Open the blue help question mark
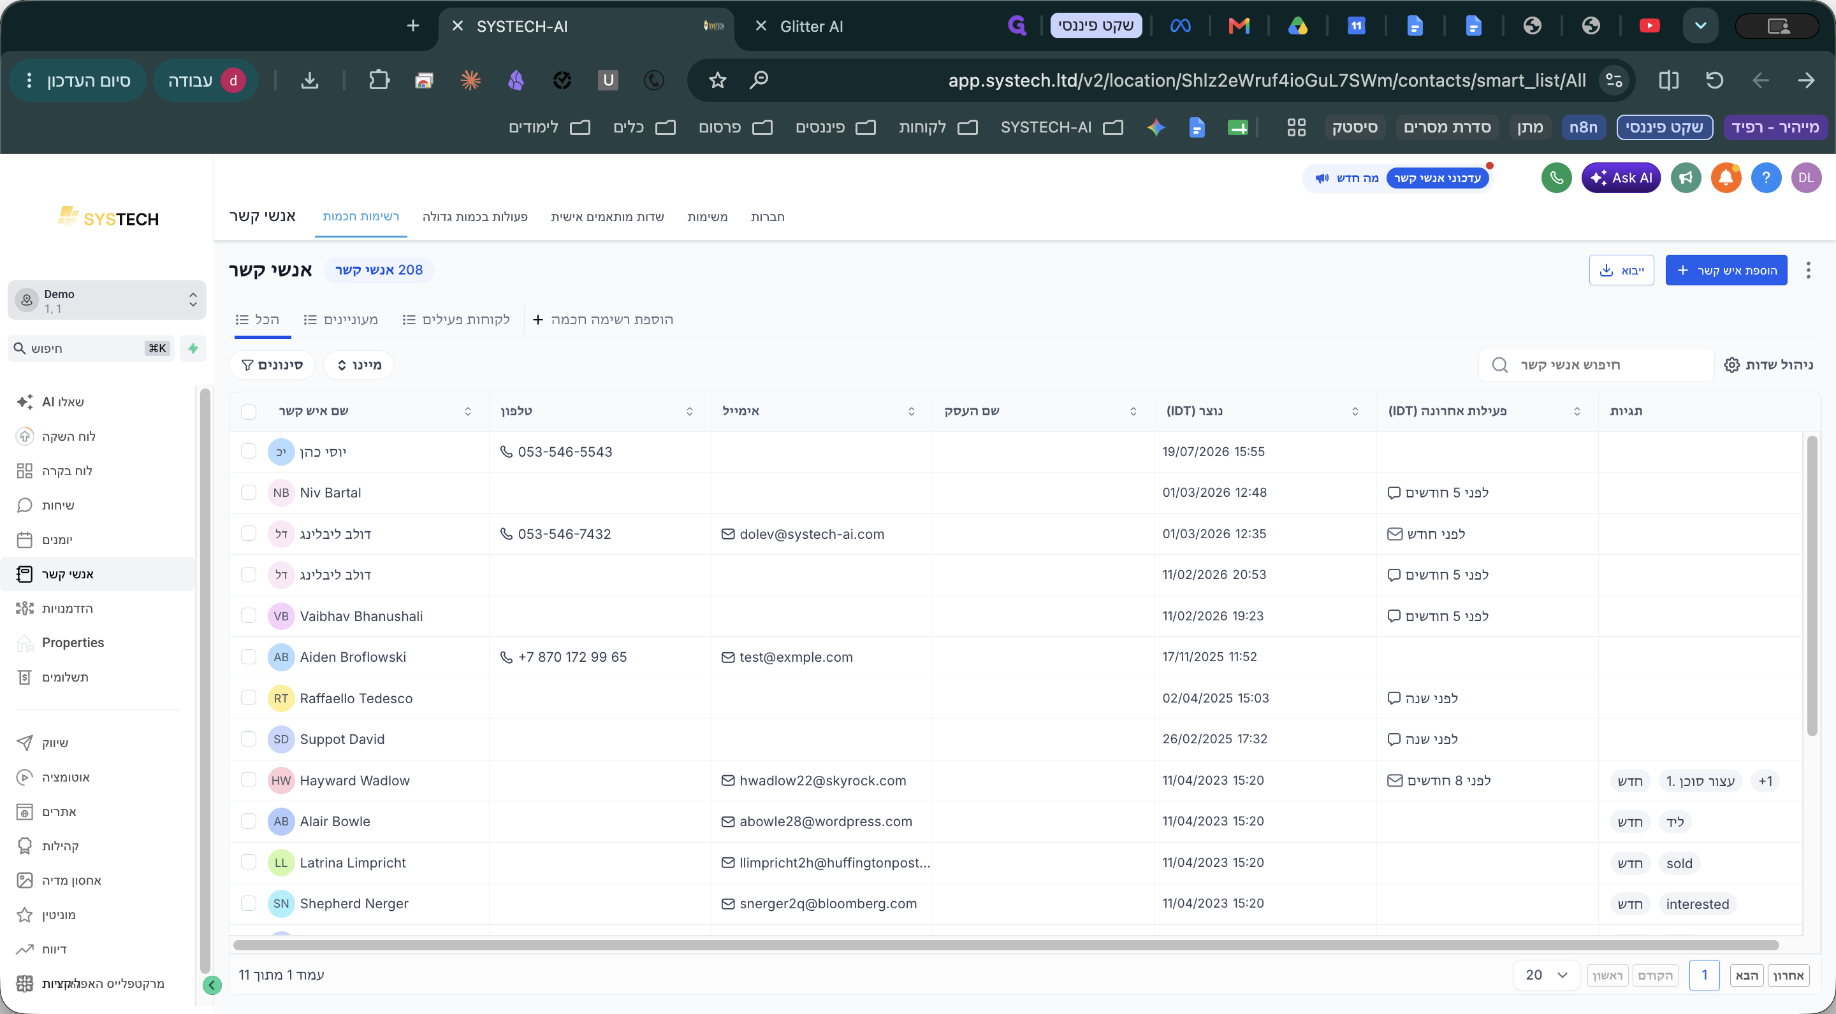Screen dimensions: 1836x1014 click(1765, 177)
